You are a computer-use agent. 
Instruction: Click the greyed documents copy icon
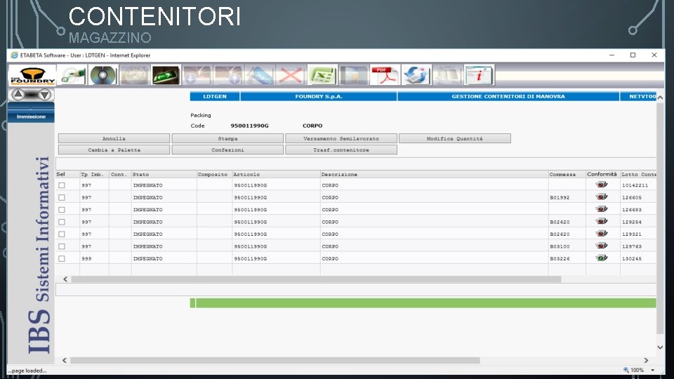(447, 76)
